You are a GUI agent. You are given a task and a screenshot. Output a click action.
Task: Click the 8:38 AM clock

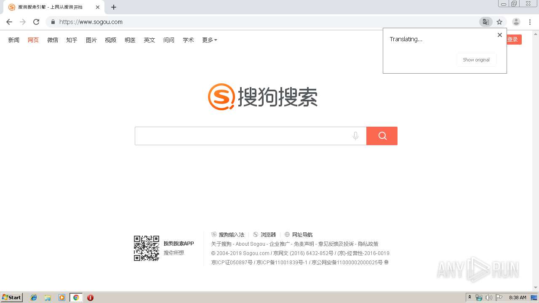click(518, 298)
